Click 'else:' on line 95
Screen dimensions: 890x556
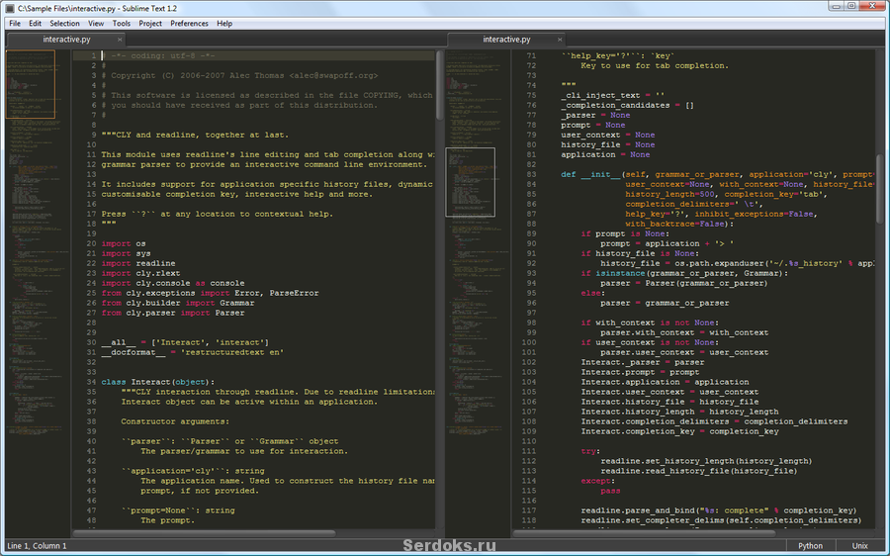point(592,293)
